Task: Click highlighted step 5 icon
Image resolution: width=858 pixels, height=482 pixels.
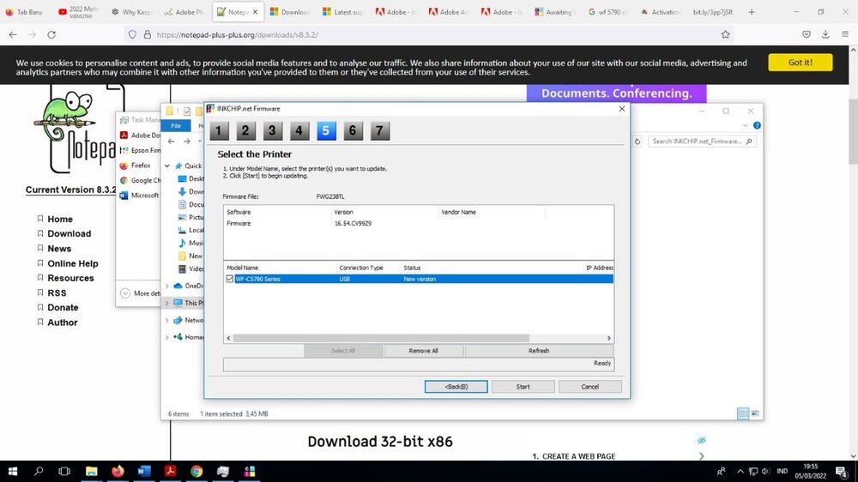Action: [325, 130]
